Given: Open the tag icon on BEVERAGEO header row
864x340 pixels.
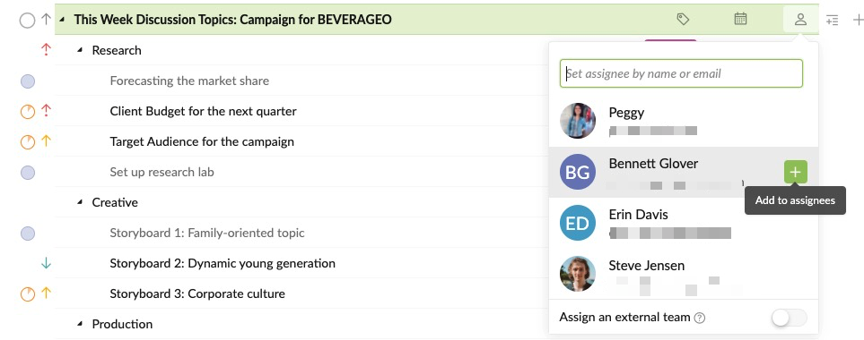Looking at the screenshot, I should (x=683, y=19).
